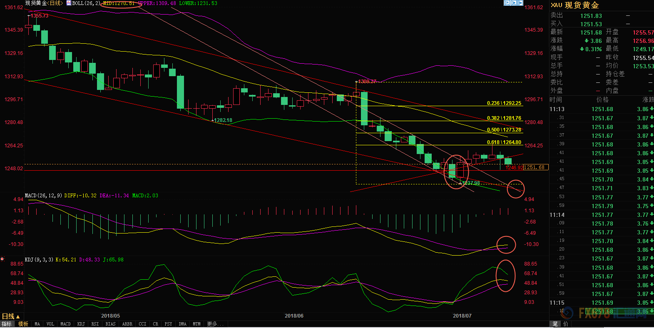Click the 0.500 Fibonacci level label 1273.28
Image resolution: width=654 pixels, height=328 pixels.
(504, 130)
